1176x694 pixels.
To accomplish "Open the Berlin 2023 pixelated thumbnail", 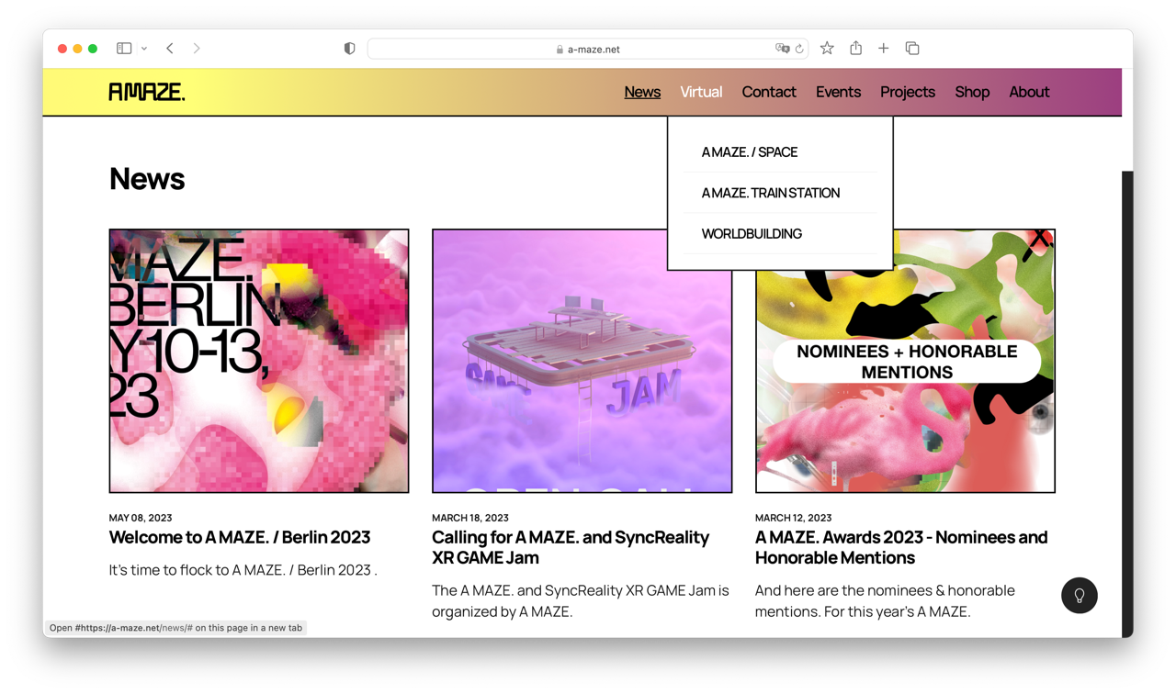I will 259,361.
